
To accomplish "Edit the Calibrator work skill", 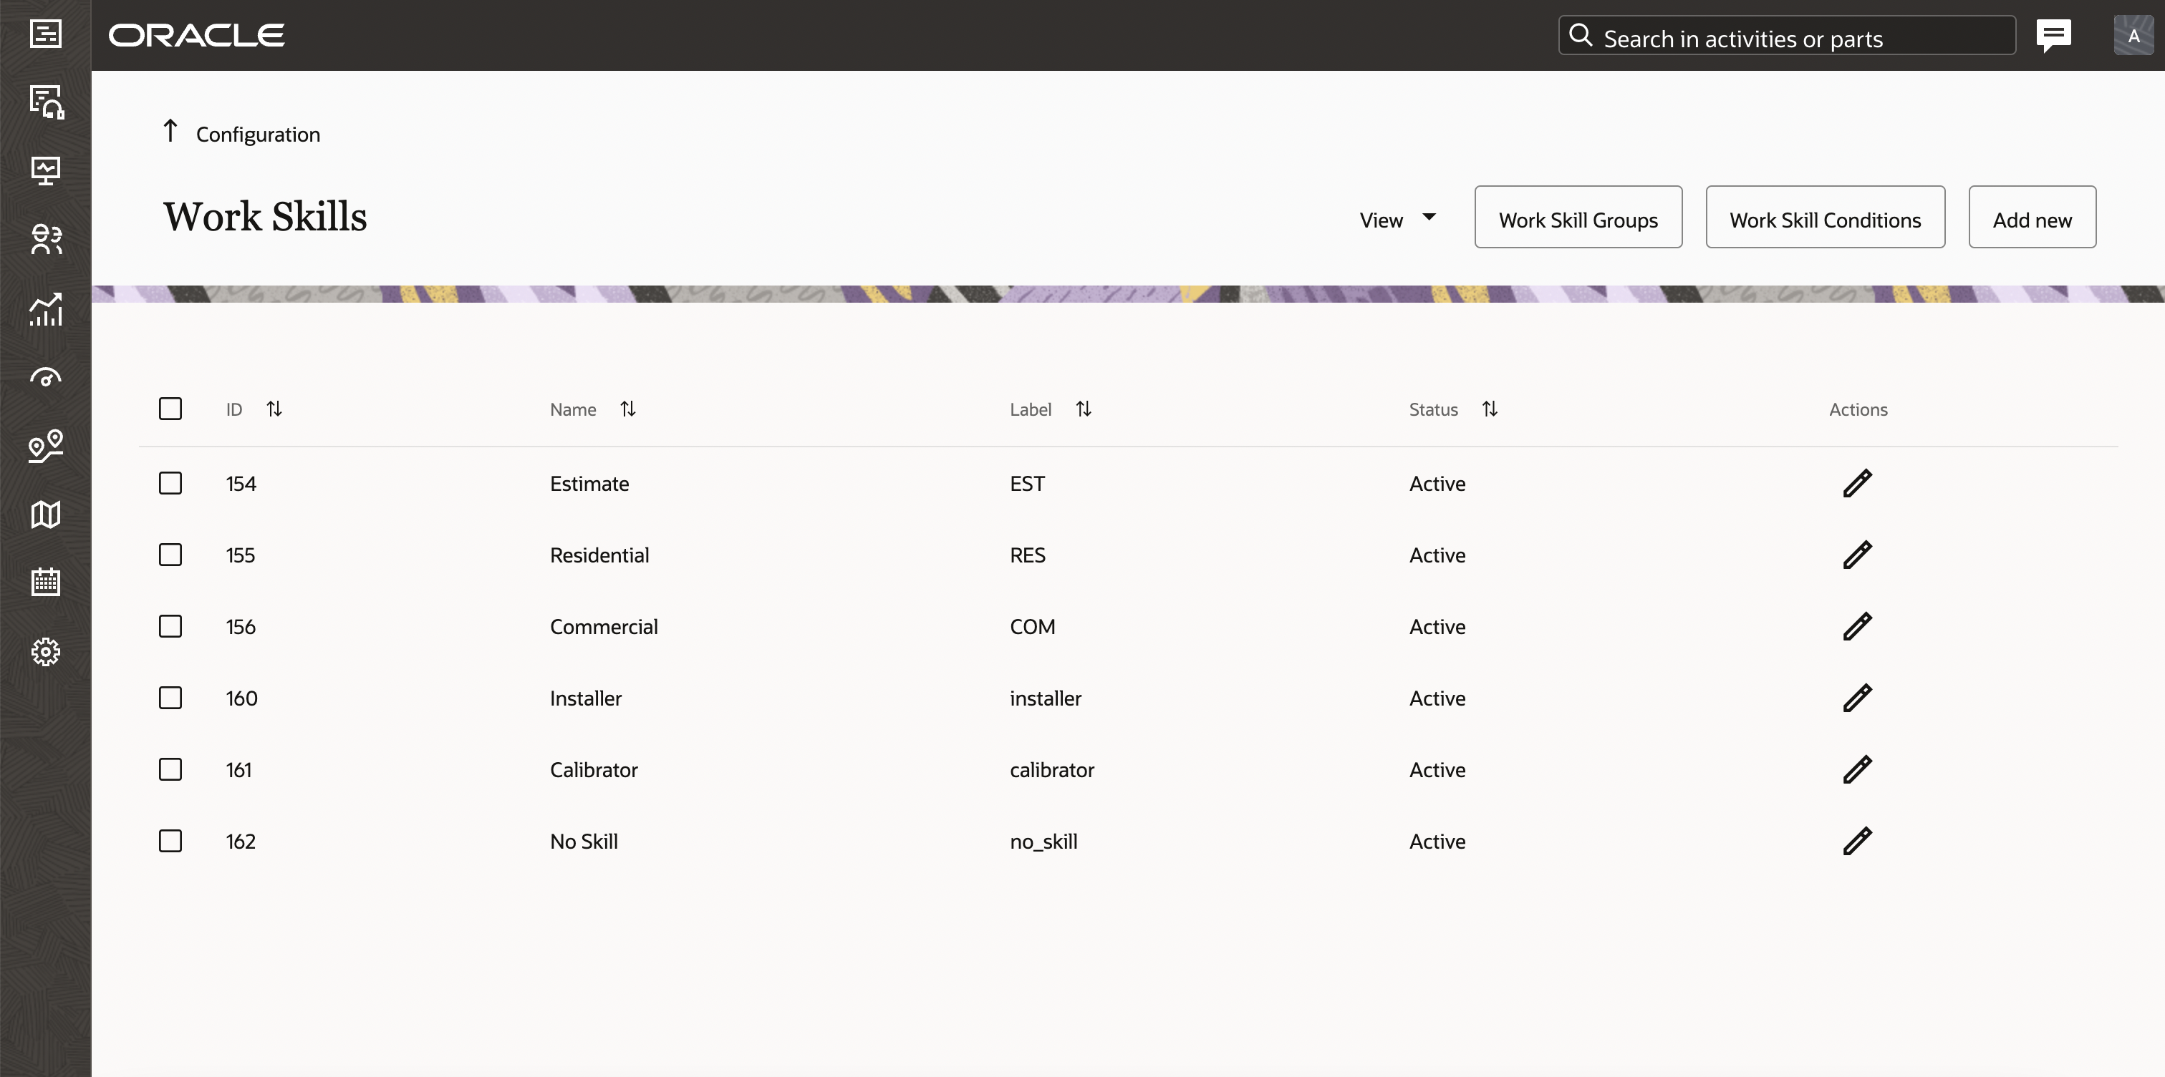I will point(1856,769).
